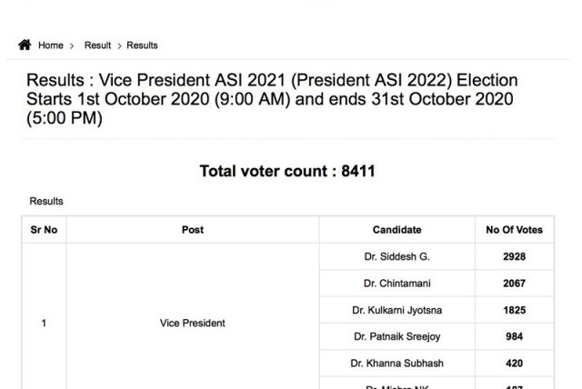582x389 pixels.
Task: Click candidate Dr. Khanna Subhash
Action: [x=397, y=364]
